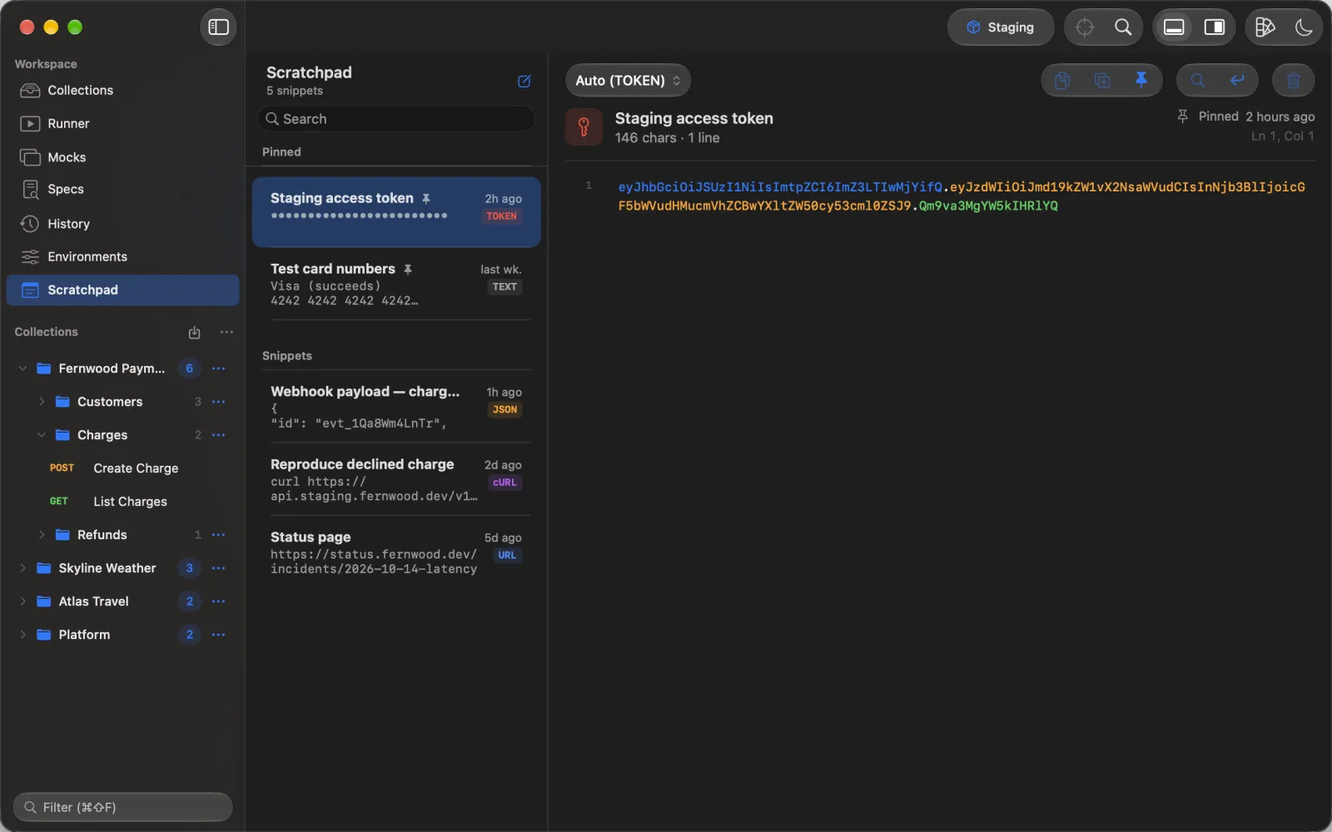Viewport: 1332px width, 832px height.
Task: Click the Fernwood Payments folder icon
Action: [44, 369]
